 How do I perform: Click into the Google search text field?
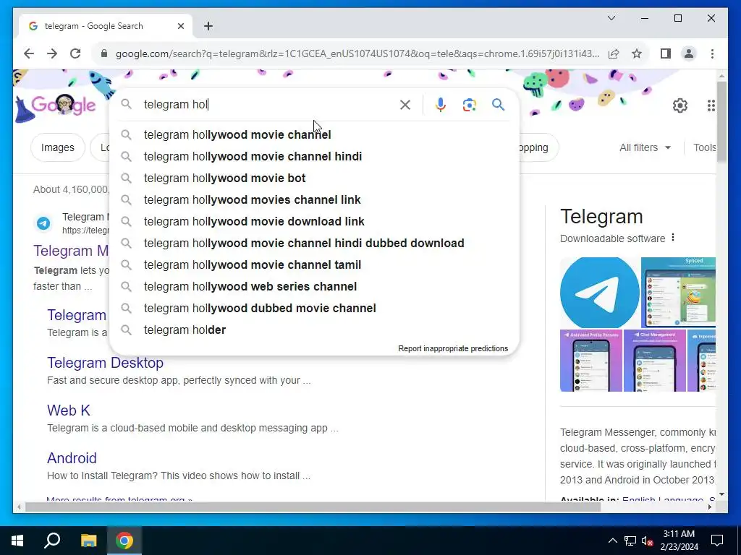tap(269, 105)
